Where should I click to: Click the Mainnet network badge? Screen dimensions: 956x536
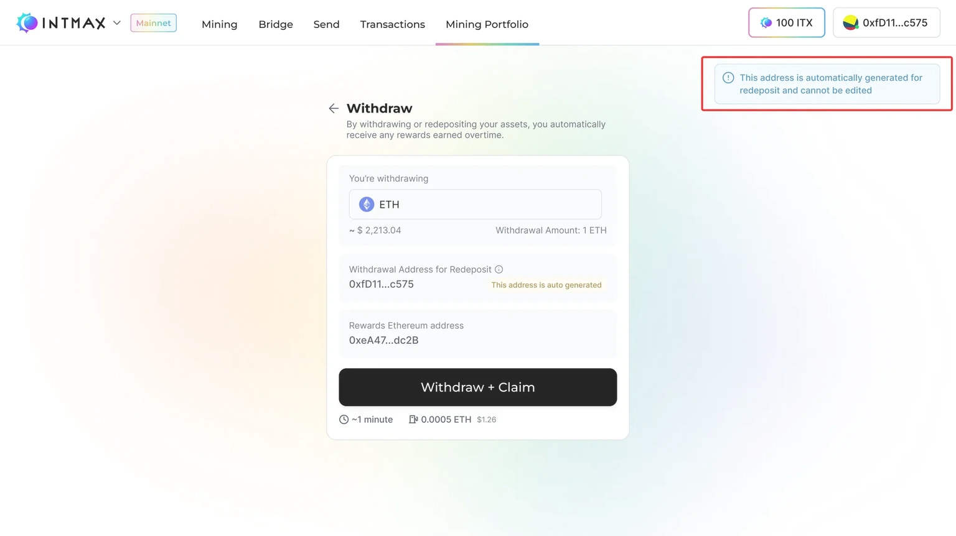pos(153,23)
